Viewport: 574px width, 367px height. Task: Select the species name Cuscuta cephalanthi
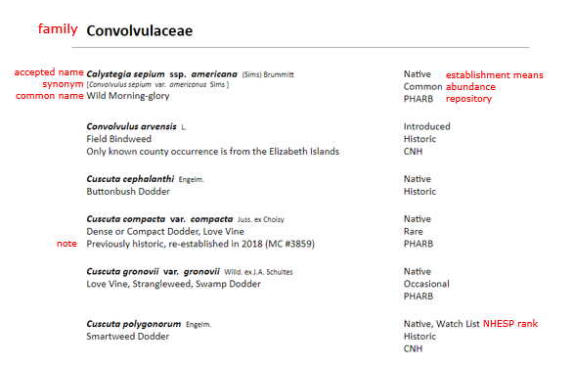(x=130, y=179)
